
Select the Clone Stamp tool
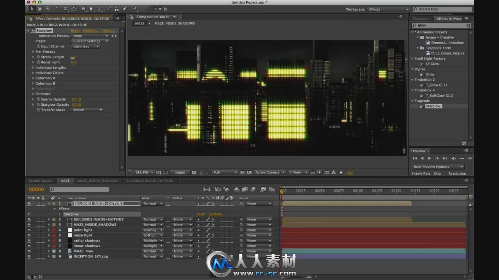tap(117, 9)
